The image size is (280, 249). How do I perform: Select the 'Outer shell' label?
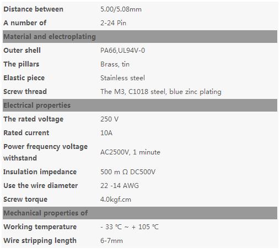(x=22, y=51)
